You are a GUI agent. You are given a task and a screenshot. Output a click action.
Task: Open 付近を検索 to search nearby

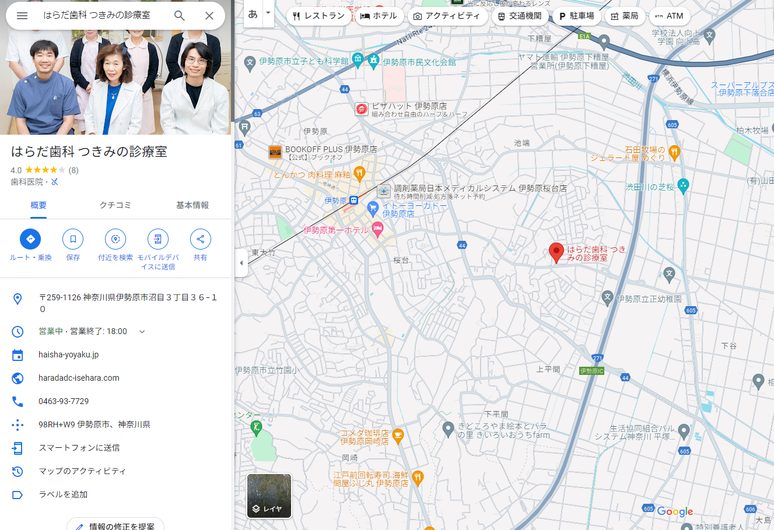point(115,238)
